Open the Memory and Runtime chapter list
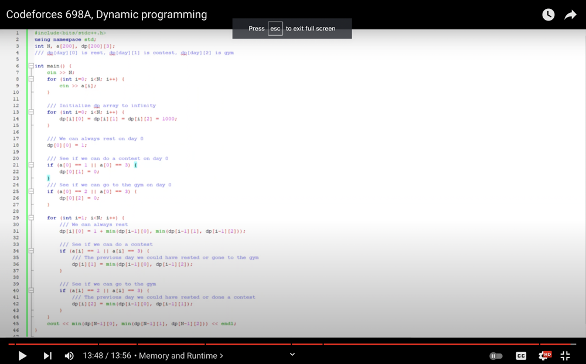This screenshot has width=586, height=364. [181, 356]
